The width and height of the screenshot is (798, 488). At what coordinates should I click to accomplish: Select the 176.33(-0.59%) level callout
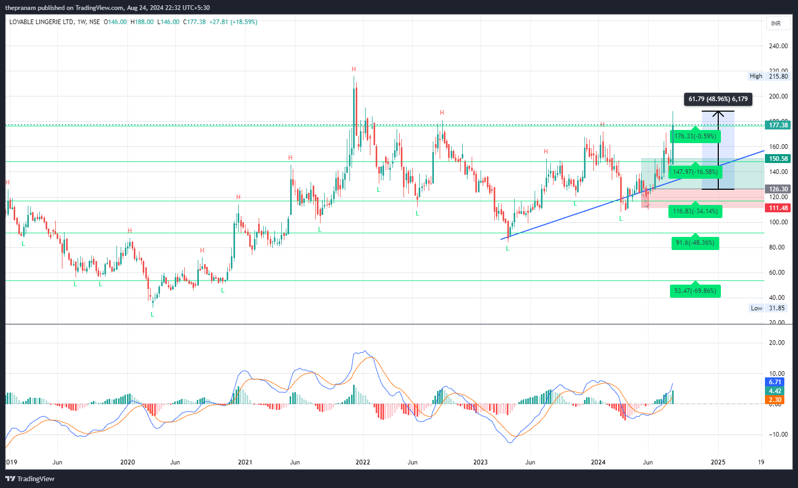tap(695, 136)
